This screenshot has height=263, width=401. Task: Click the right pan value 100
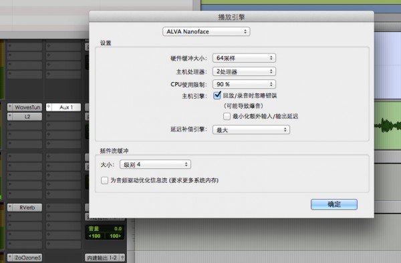[115, 236]
